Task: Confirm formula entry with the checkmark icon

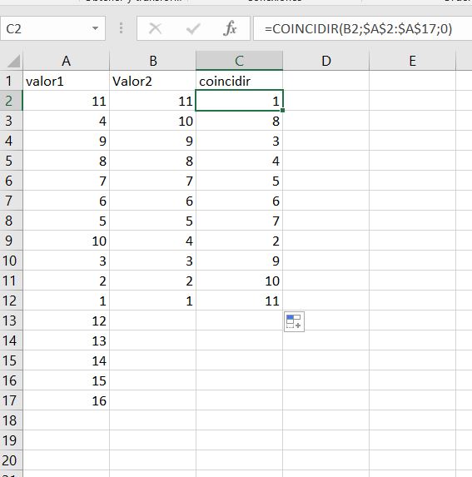Action: coord(193,28)
